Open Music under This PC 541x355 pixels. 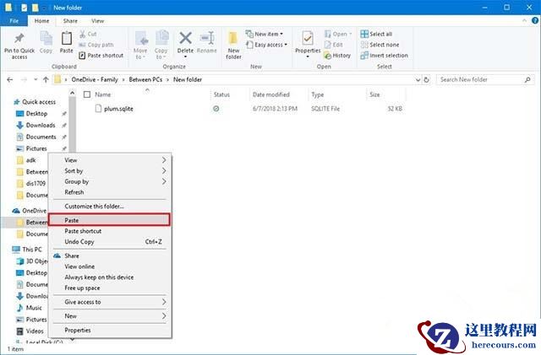pos(29,308)
